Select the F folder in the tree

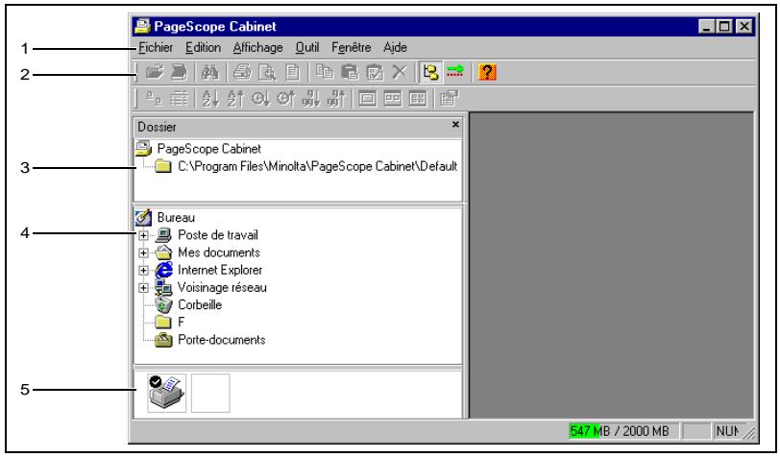181,323
